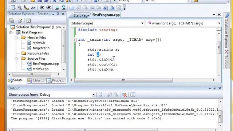
Task: Open the Global Scope dropdown
Action: pos(142,23)
